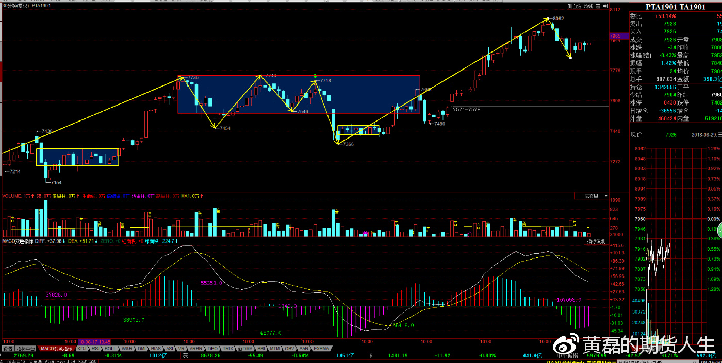Open 指标说明 indicator description
The height and width of the screenshot is (363, 722).
(x=597, y=241)
